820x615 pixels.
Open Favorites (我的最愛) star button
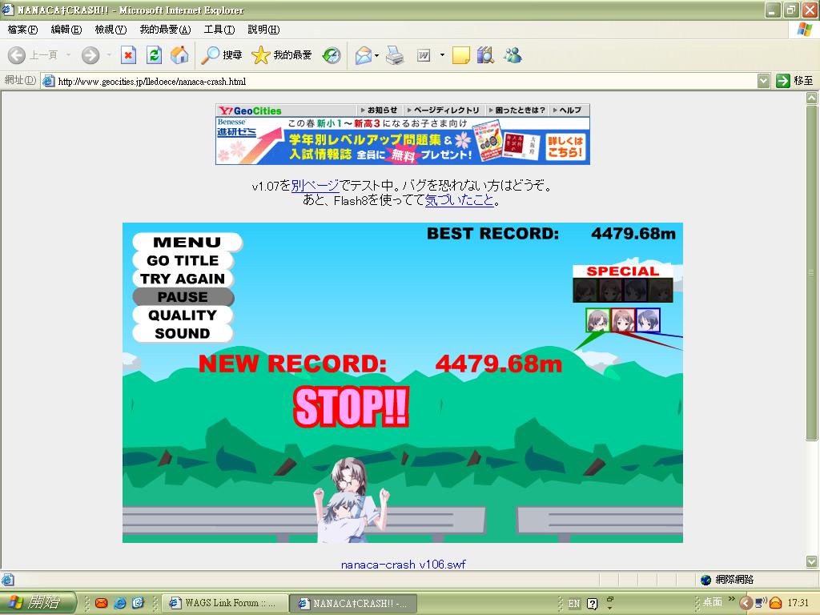tap(281, 55)
